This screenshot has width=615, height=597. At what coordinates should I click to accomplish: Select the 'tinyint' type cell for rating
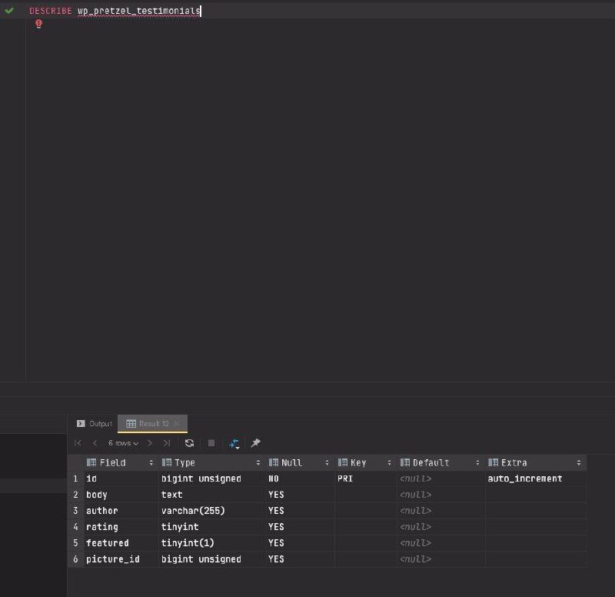tap(212, 527)
